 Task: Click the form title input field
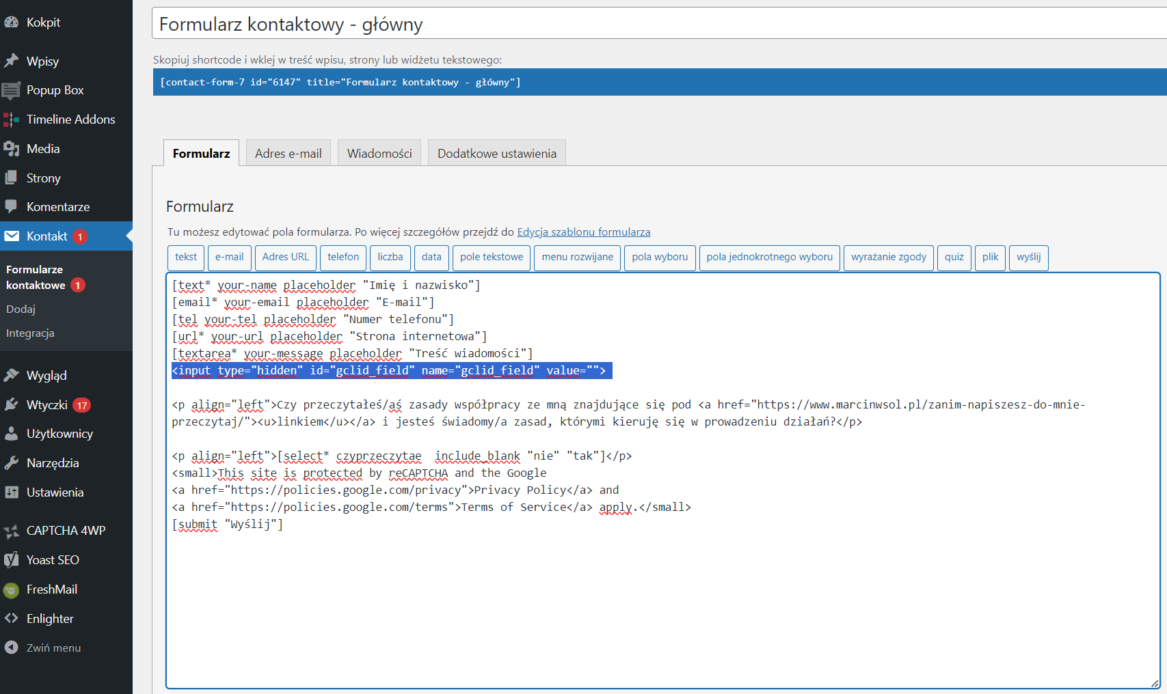(x=659, y=24)
